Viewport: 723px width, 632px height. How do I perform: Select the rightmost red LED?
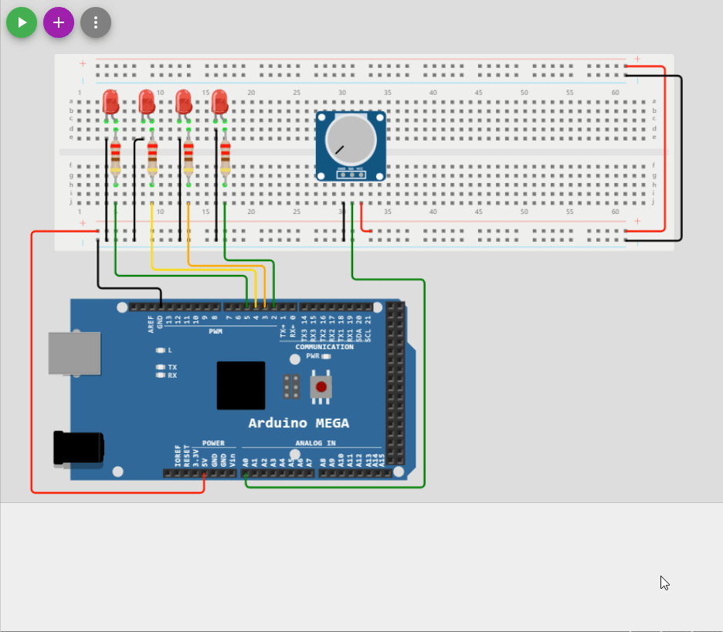219,103
